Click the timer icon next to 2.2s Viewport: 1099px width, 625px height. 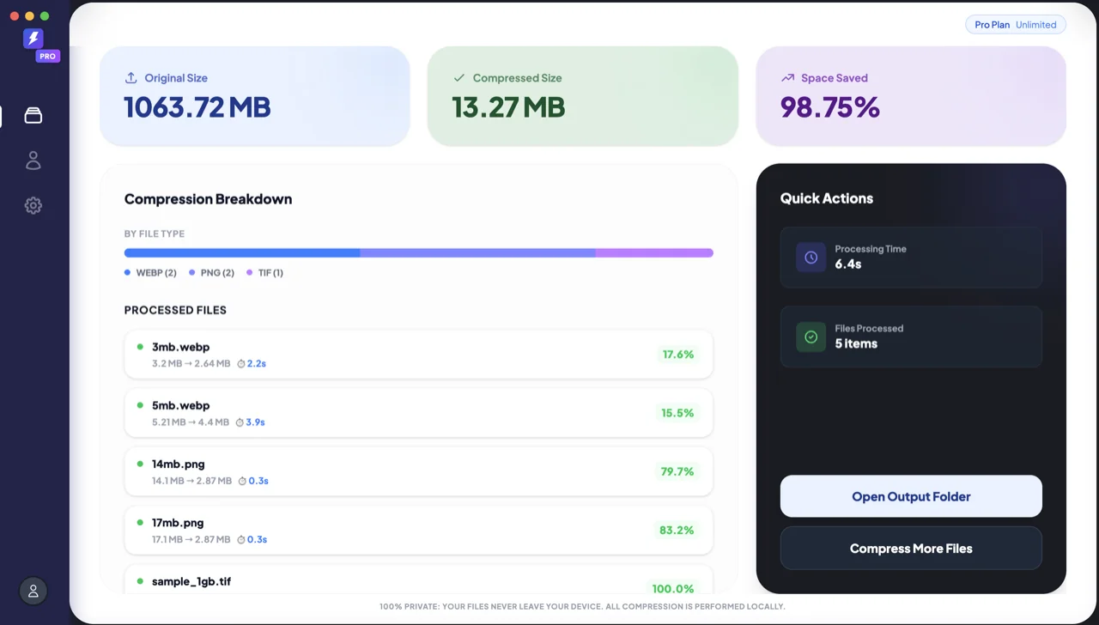pos(241,363)
